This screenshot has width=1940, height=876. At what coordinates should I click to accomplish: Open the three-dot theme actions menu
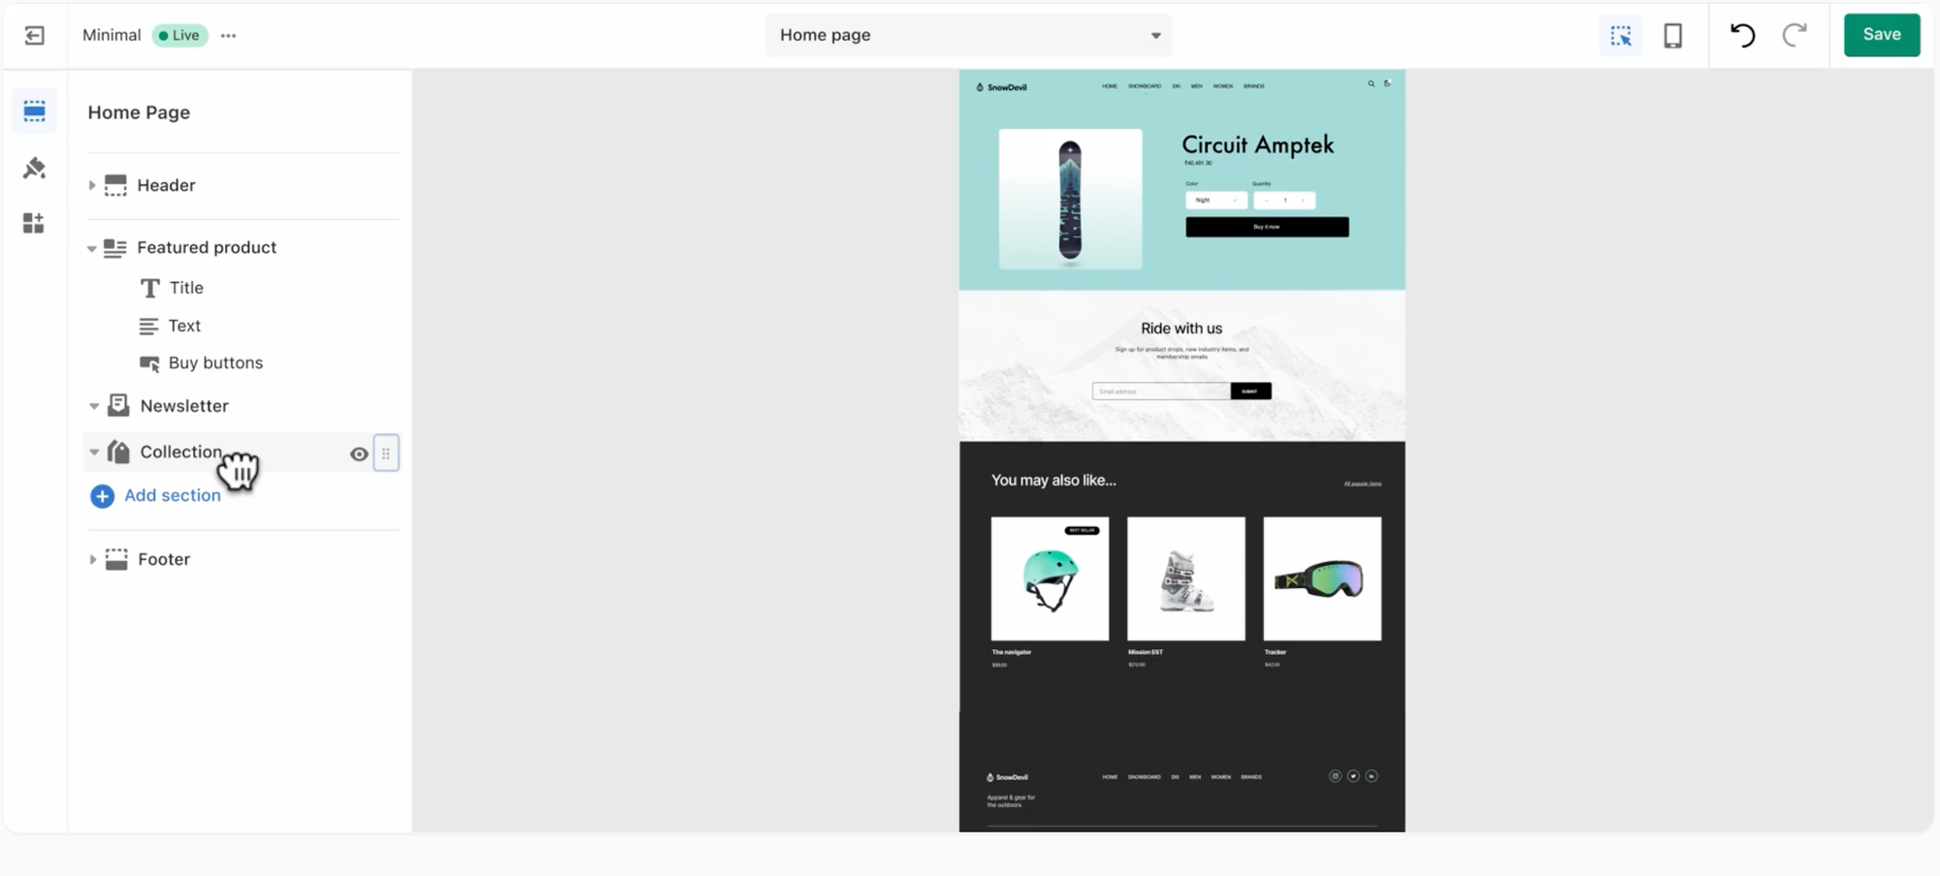[228, 36]
